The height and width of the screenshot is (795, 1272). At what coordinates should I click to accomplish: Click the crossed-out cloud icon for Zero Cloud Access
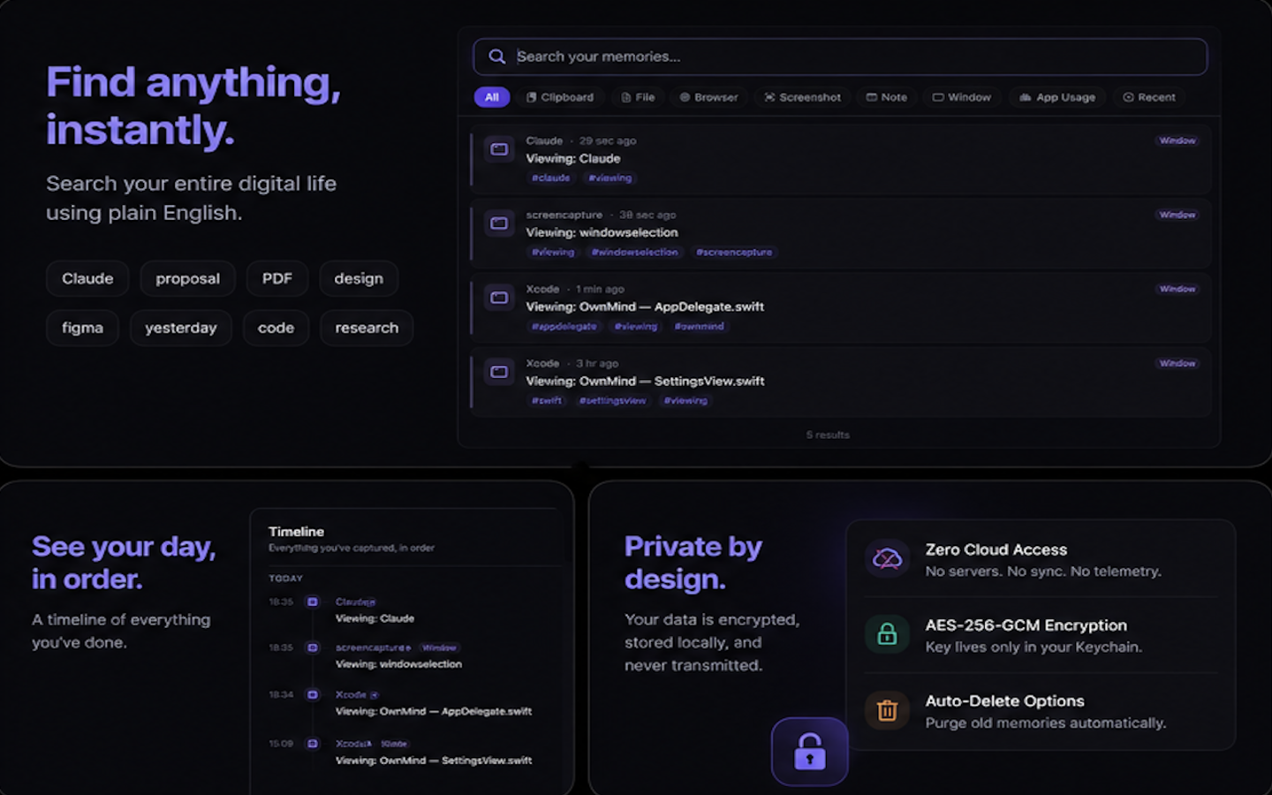click(x=887, y=559)
